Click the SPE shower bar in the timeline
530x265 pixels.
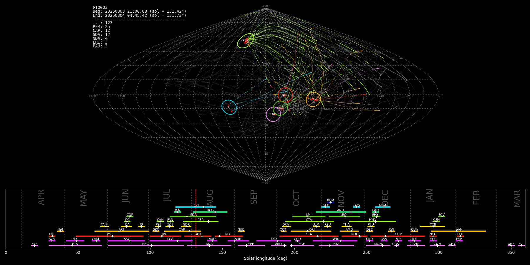(251, 246)
